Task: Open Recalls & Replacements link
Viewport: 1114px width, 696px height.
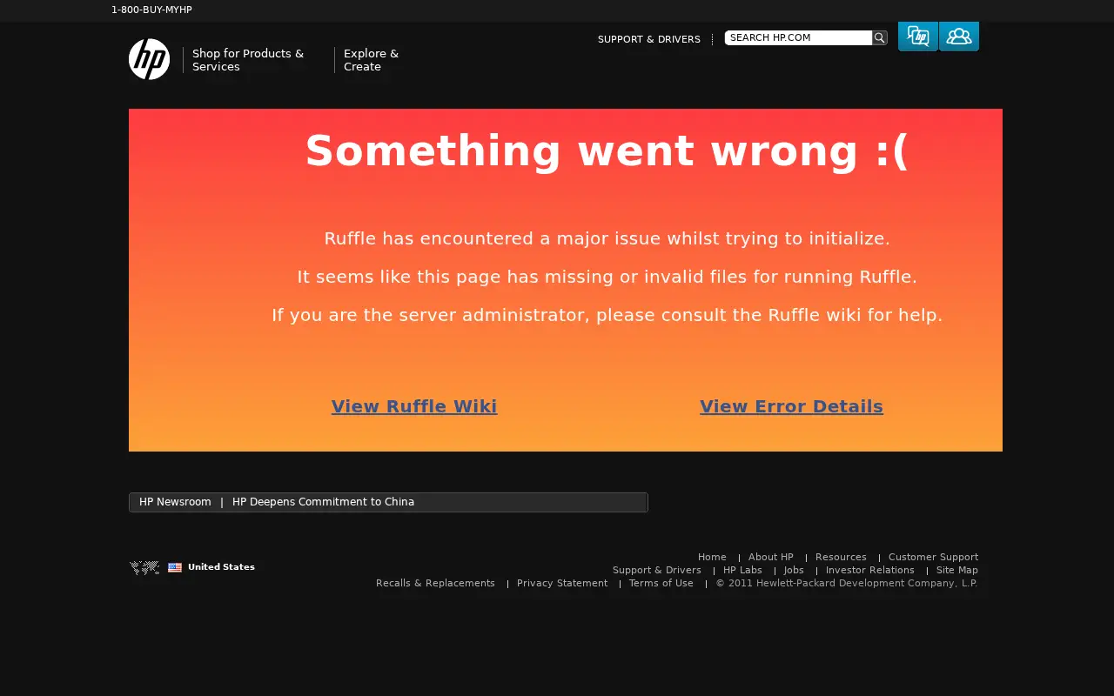Action: pyautogui.click(x=435, y=583)
